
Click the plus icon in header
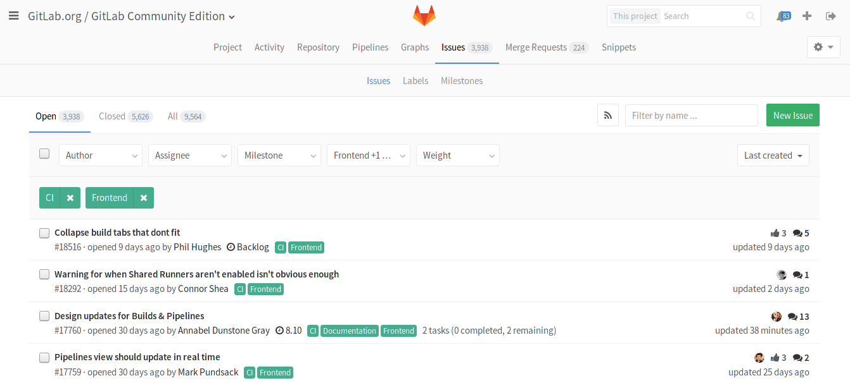(x=807, y=16)
